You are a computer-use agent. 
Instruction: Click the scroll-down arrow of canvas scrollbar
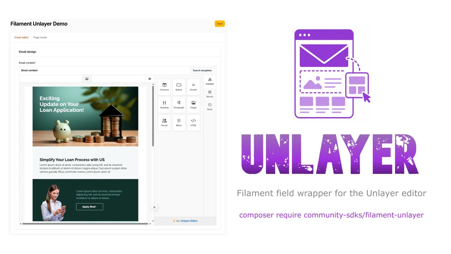tap(153, 221)
